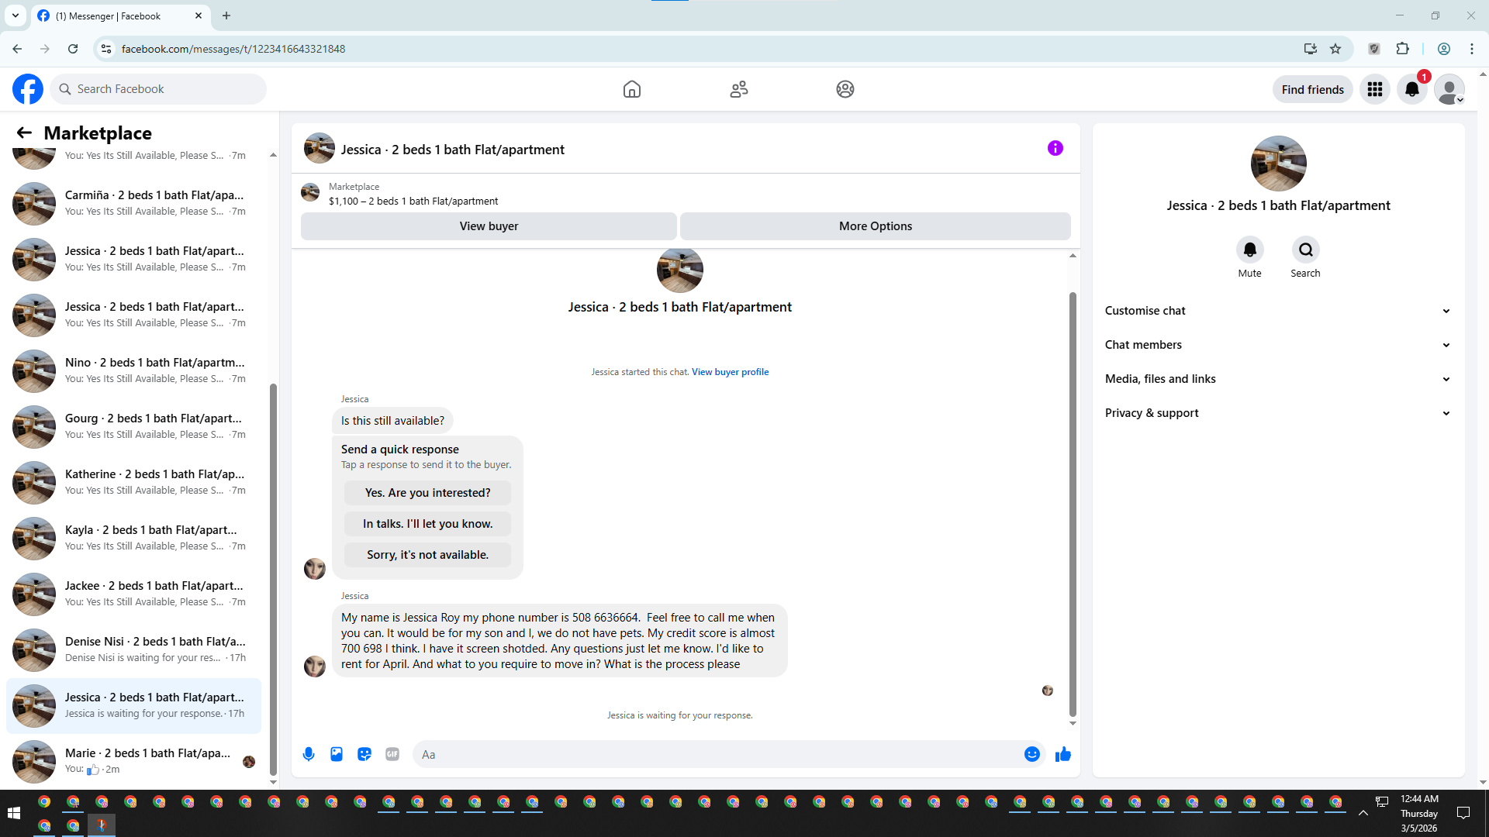This screenshot has height=837, width=1489.
Task: Open the listing thumbnail in Marketplace banner
Action: tap(310, 193)
